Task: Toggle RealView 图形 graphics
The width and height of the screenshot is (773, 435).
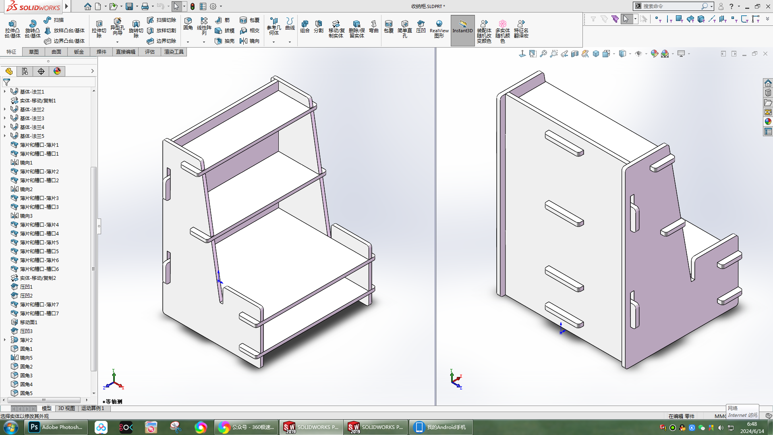Action: tap(439, 29)
